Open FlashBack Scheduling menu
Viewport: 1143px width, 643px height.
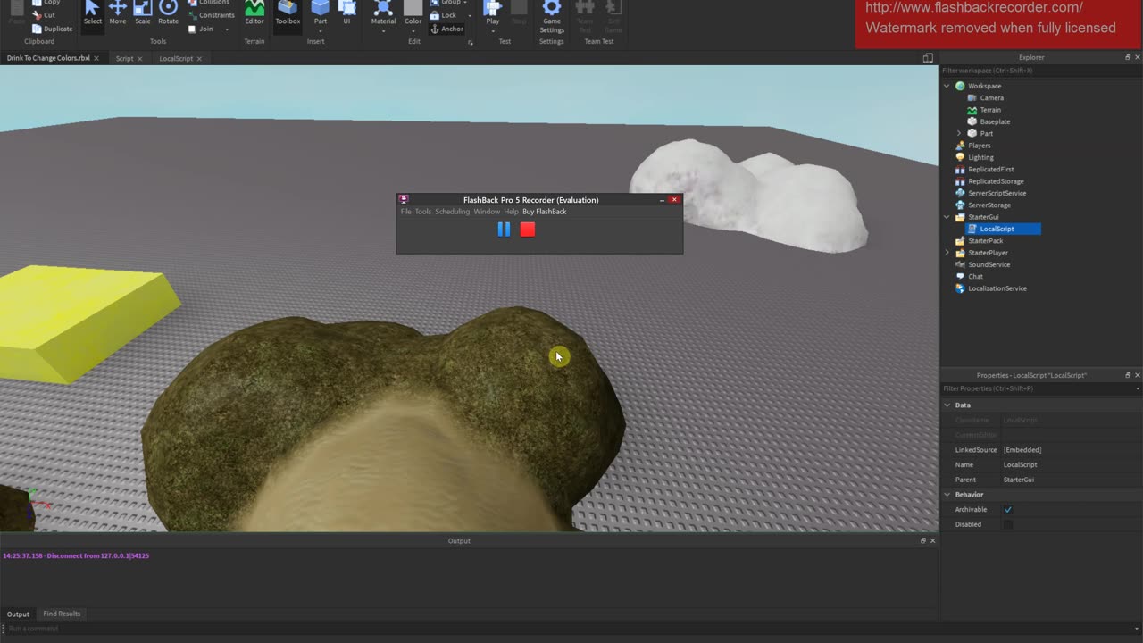coord(452,212)
